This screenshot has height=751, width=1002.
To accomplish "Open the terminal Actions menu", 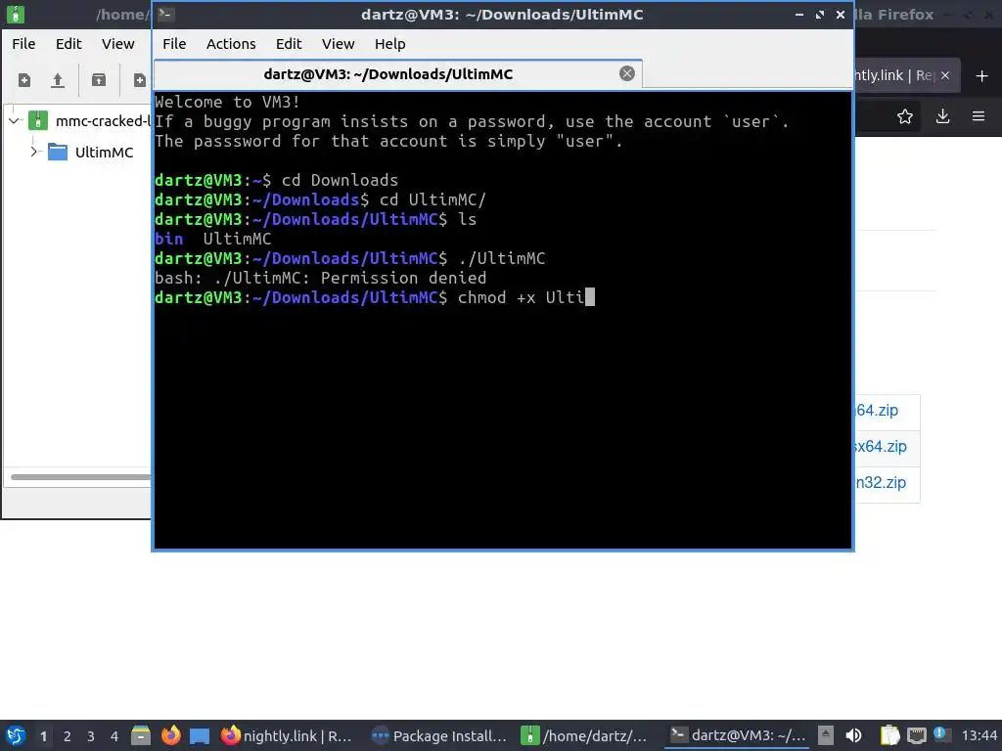I will pyautogui.click(x=231, y=43).
